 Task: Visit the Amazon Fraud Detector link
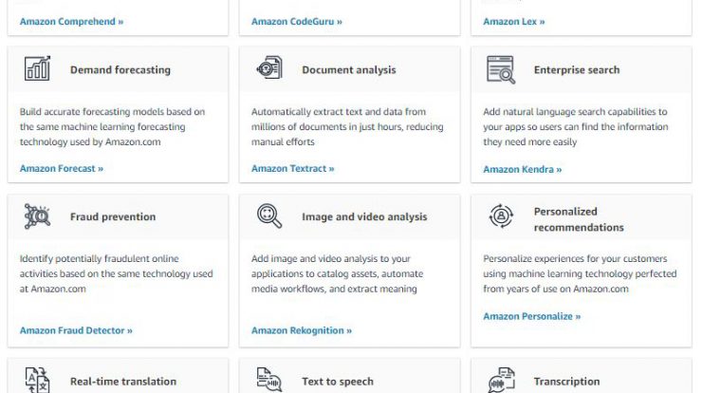(x=76, y=330)
